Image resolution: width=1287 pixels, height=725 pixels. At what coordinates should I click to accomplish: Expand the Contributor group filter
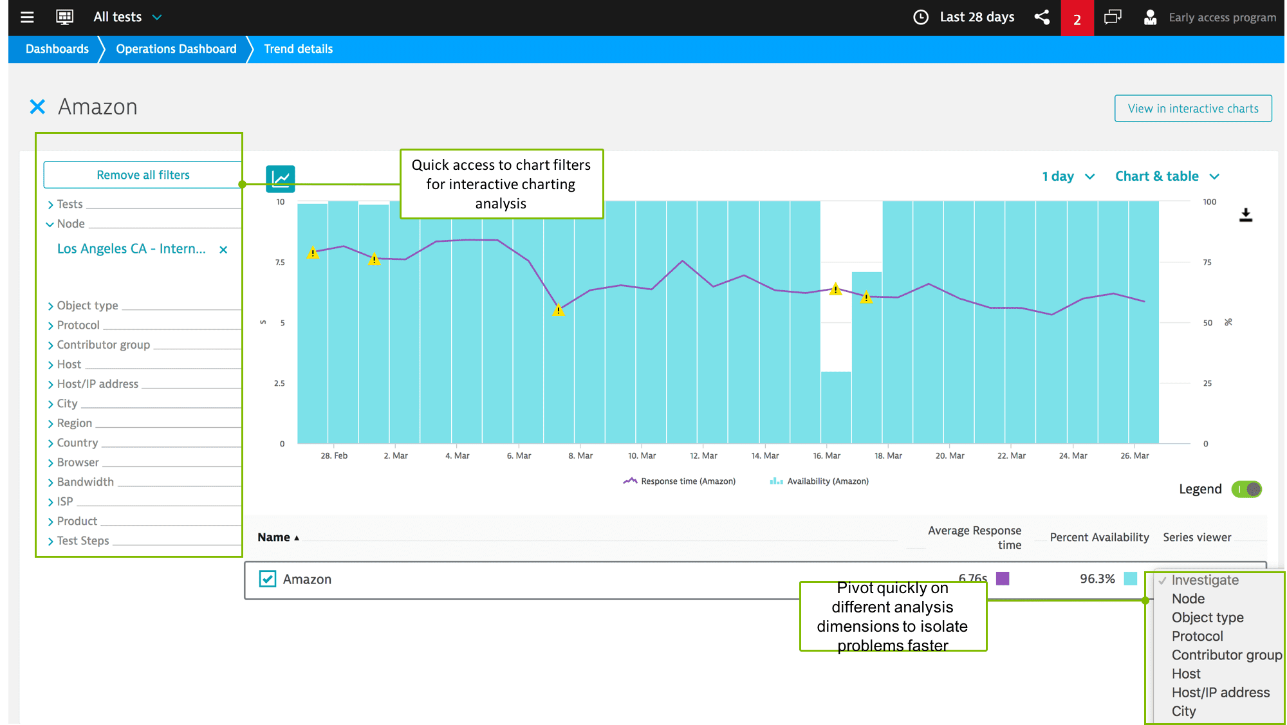[x=98, y=345]
